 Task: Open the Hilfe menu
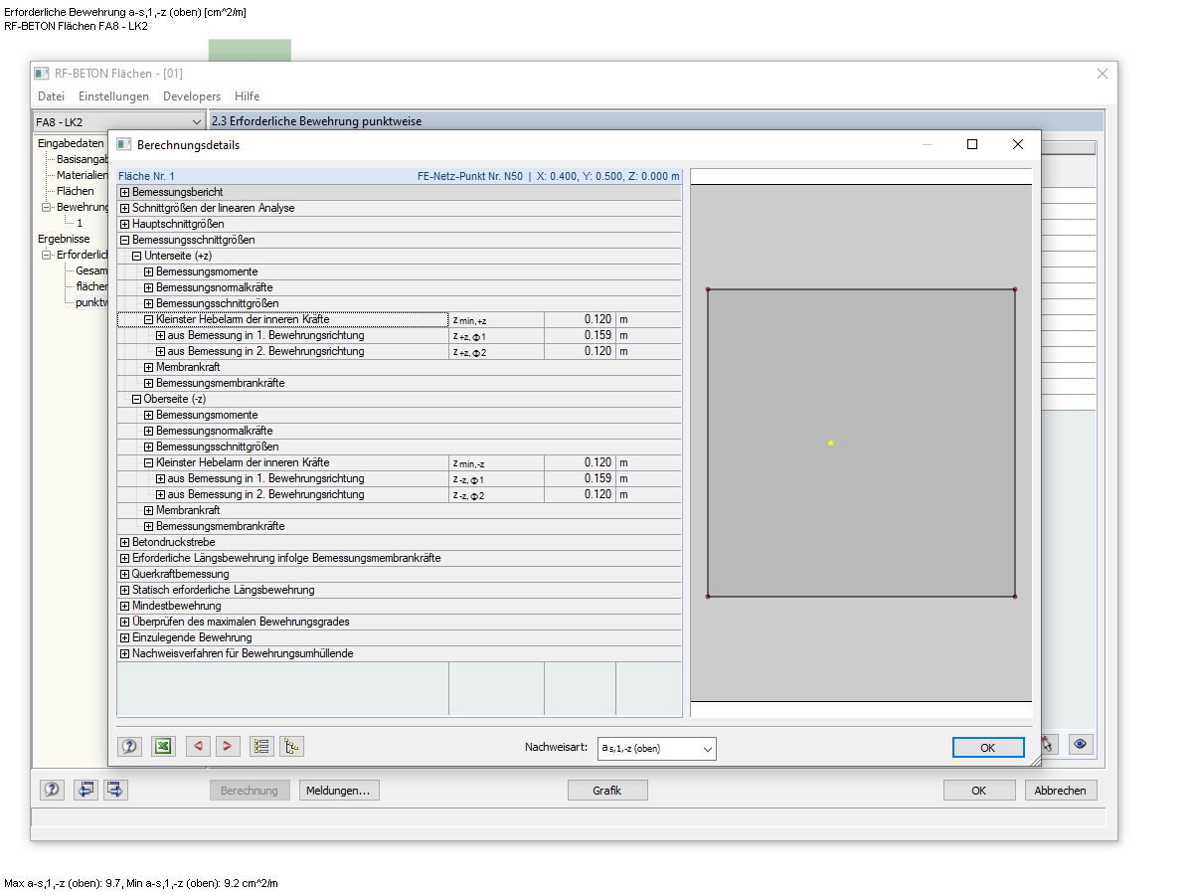[x=248, y=96]
